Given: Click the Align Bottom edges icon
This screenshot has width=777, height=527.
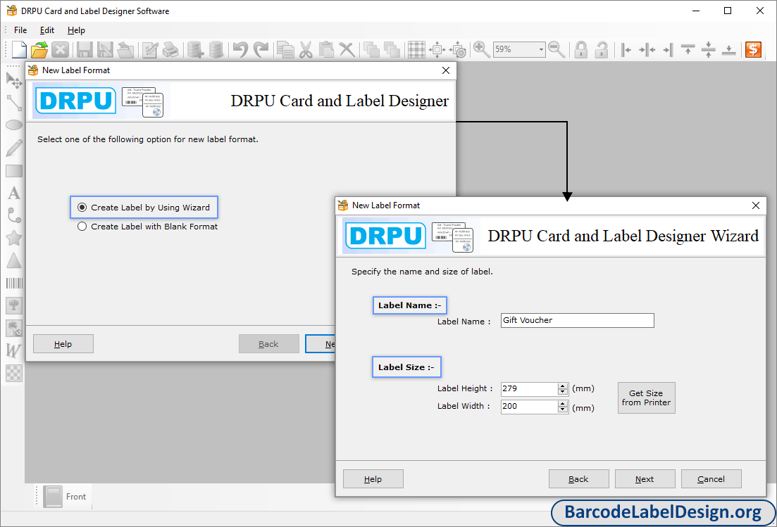Looking at the screenshot, I should point(728,49).
